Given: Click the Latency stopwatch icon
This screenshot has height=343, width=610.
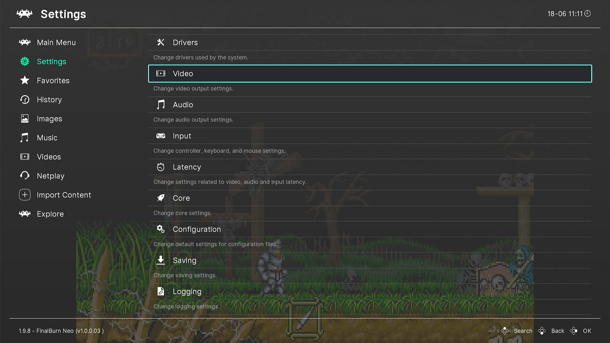Looking at the screenshot, I should [161, 167].
